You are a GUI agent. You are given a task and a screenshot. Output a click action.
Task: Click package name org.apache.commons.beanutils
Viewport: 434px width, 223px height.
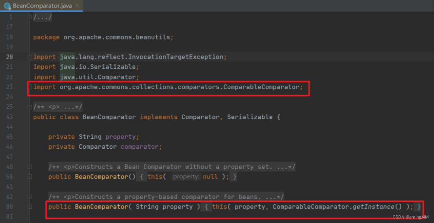[x=117, y=37]
